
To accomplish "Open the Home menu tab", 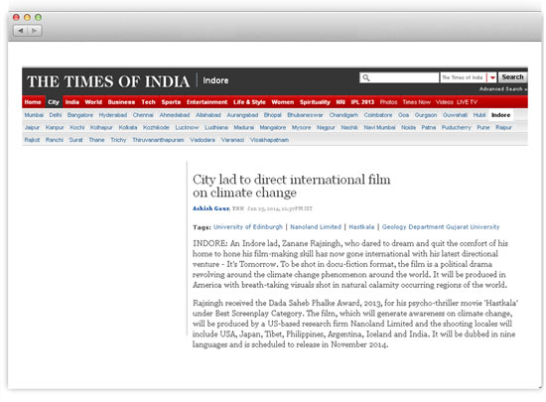I will [x=33, y=102].
